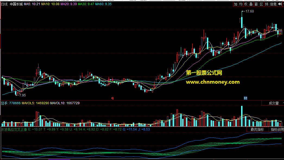The width and height of the screenshot is (284, 160).
Task: Click the J: +8.53 indicator value
Action: [x=144, y=129]
